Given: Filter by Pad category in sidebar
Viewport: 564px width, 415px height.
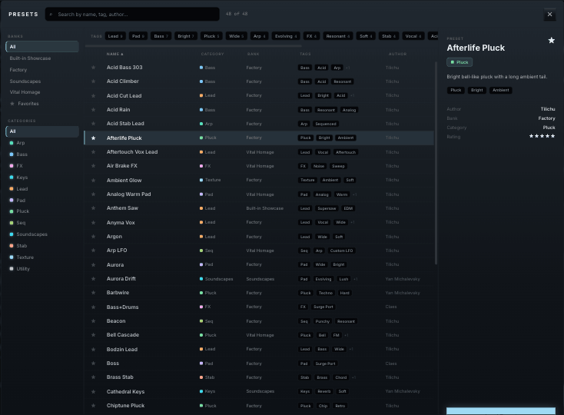Looking at the screenshot, I should click(42, 201).
